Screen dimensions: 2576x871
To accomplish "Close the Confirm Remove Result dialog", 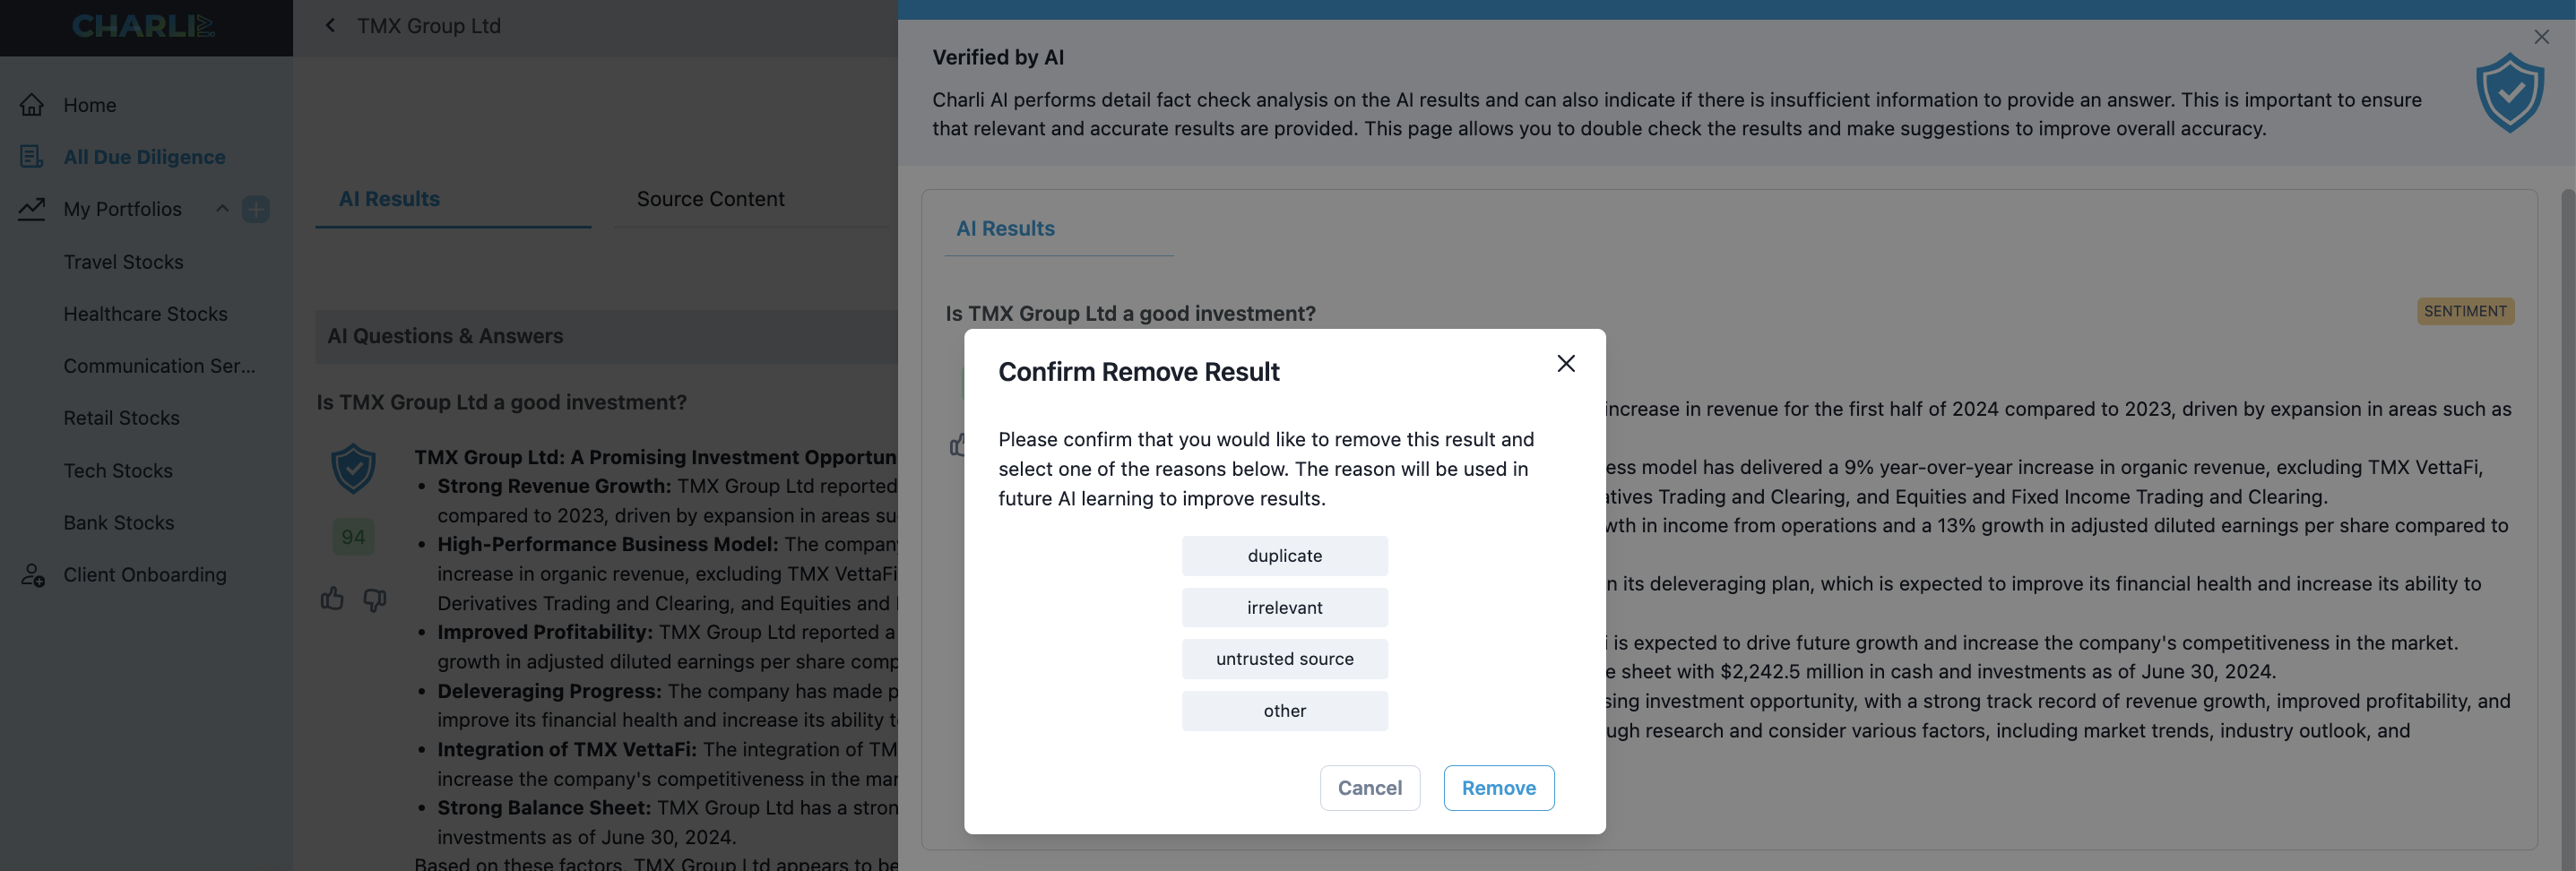I will pos(1566,363).
